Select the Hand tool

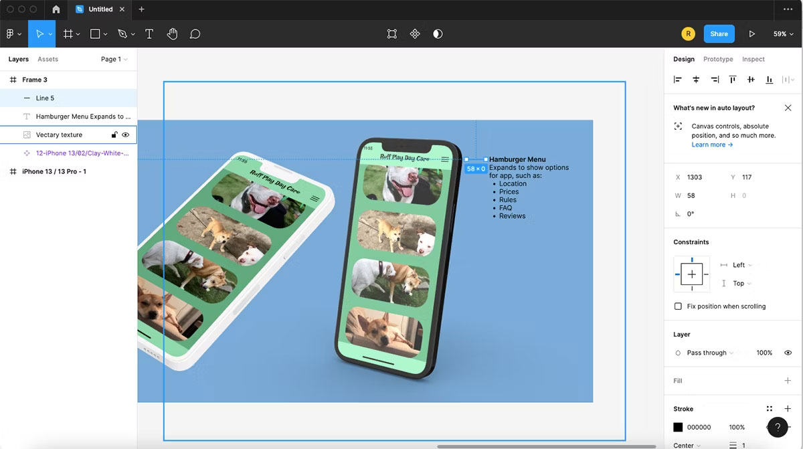(172, 34)
